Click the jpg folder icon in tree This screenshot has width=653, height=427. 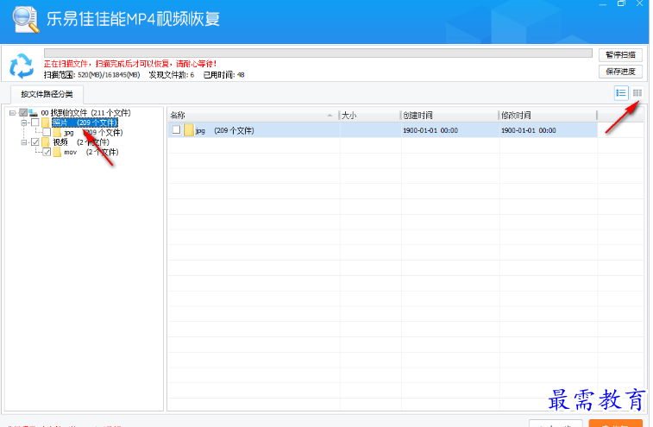point(57,133)
